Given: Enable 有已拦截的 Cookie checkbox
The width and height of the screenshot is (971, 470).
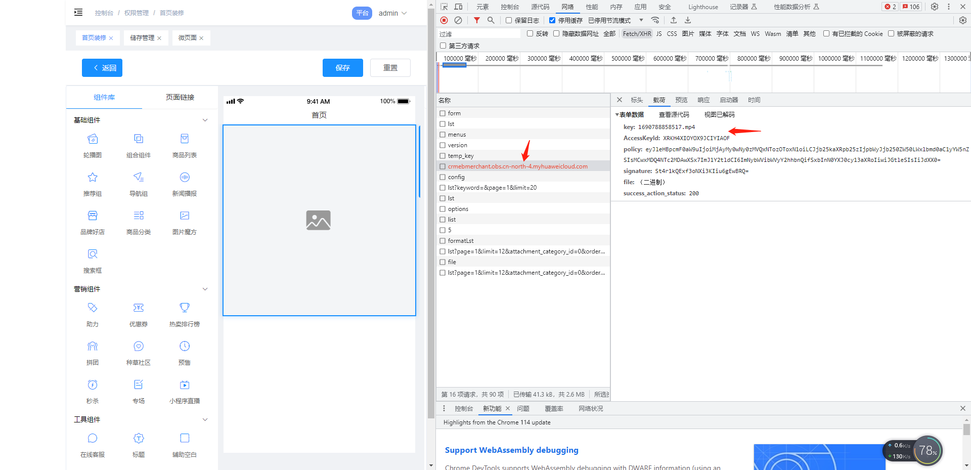Looking at the screenshot, I should click(x=826, y=33).
